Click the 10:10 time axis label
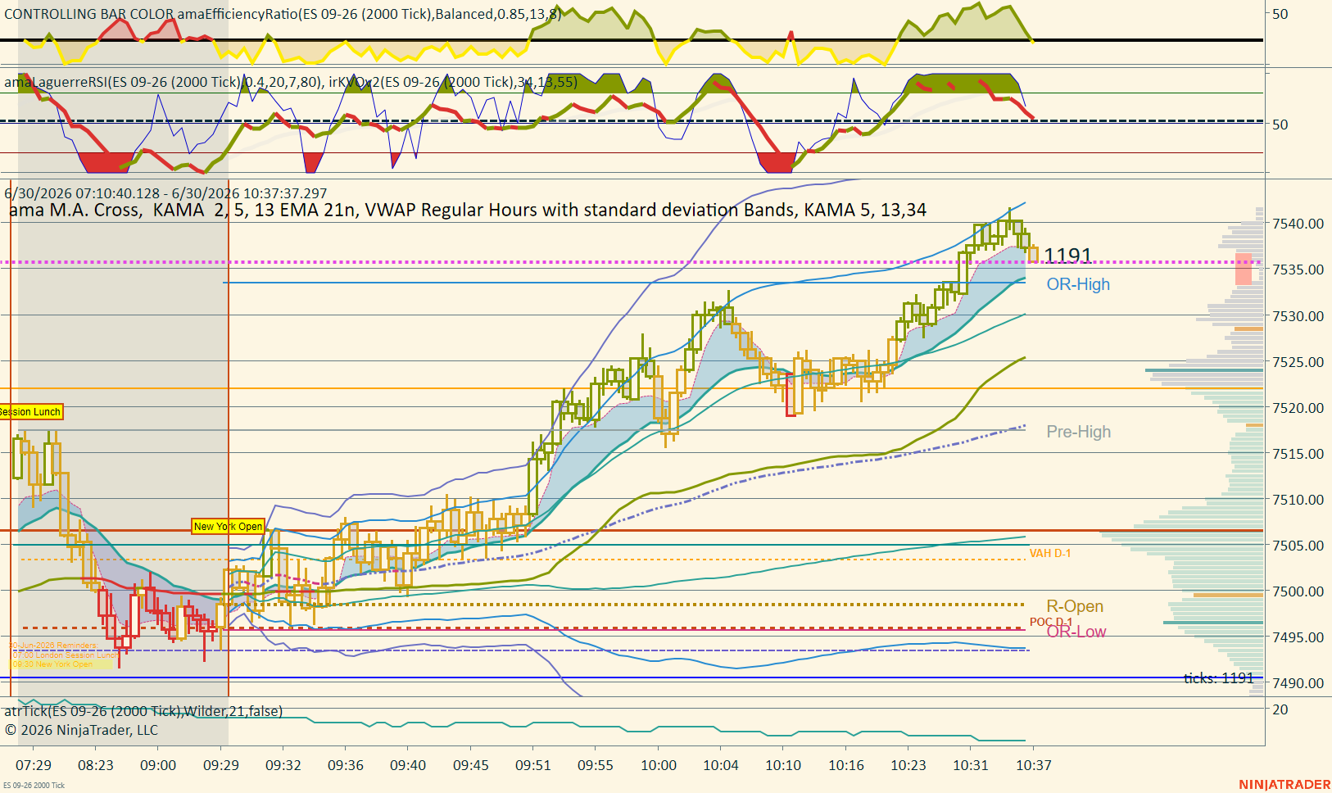This screenshot has height=793, width=1332. 783,765
